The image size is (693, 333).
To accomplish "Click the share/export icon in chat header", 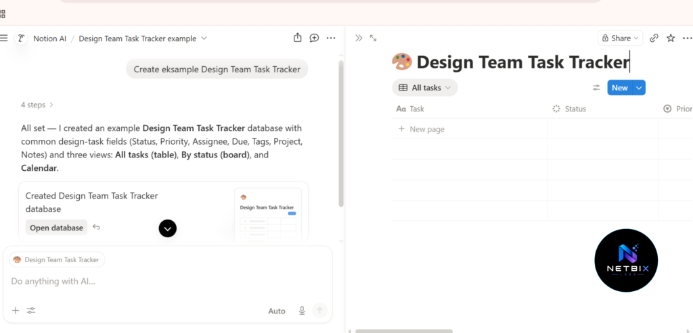I will (298, 38).
